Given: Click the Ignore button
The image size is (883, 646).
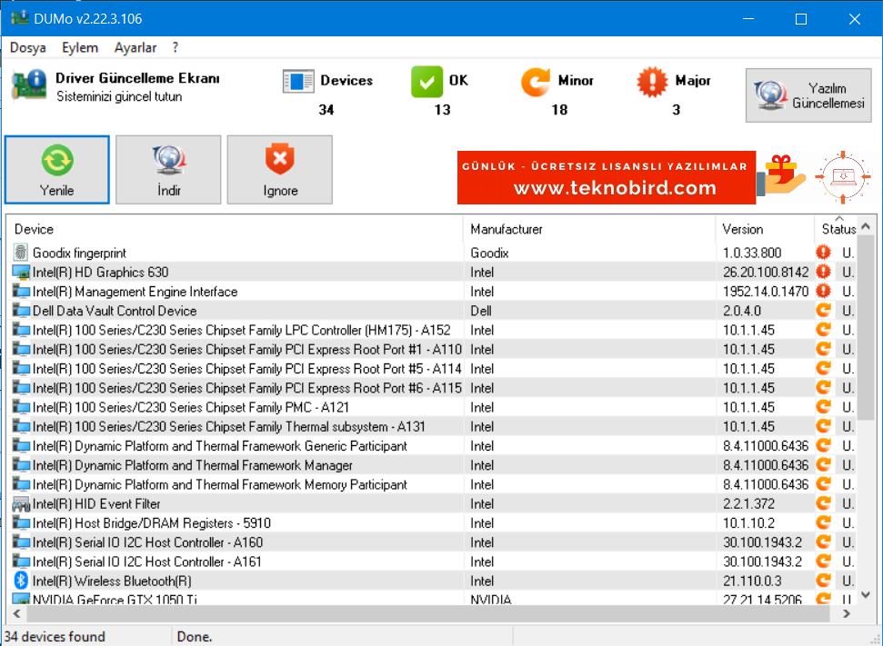Looking at the screenshot, I should 280,169.
